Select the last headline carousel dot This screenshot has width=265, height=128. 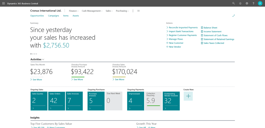[36, 54]
